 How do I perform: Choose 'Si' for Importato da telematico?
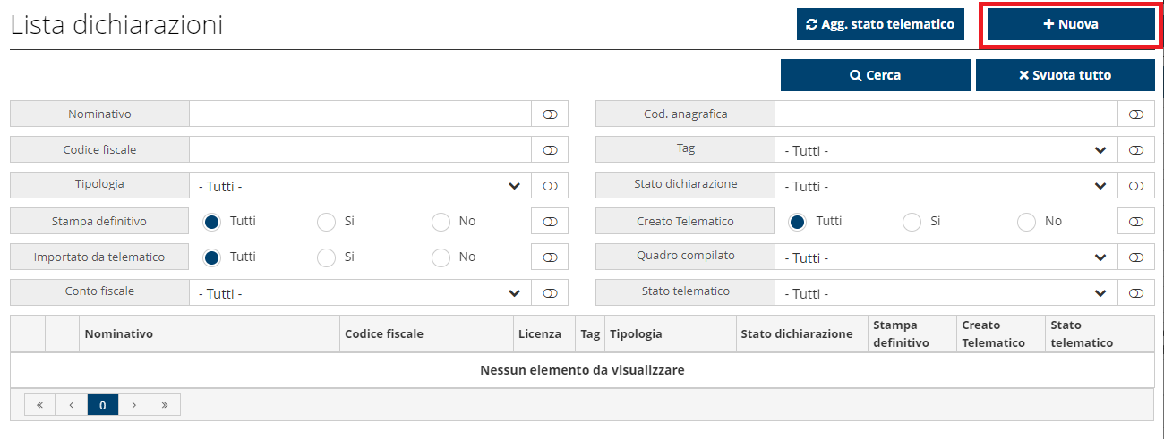(327, 257)
